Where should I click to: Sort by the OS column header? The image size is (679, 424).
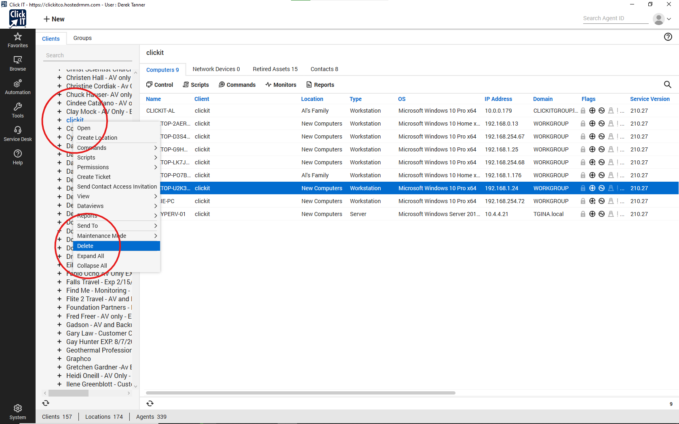click(x=402, y=99)
